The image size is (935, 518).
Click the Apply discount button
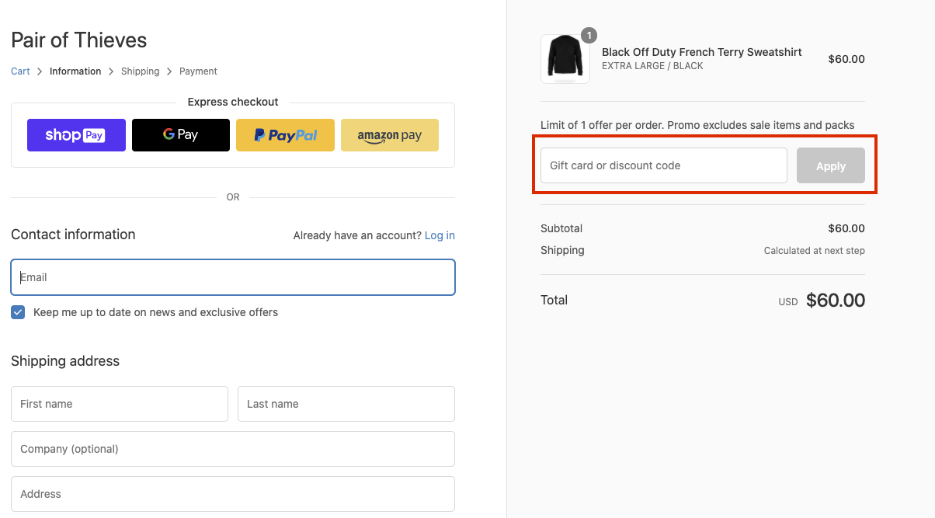click(x=831, y=165)
